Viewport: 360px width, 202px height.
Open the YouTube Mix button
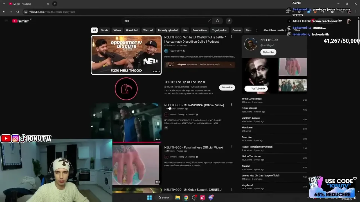click(x=256, y=88)
